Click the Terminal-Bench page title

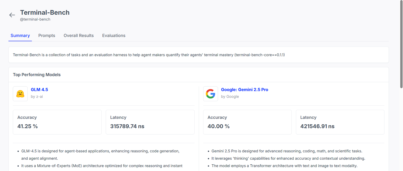(x=45, y=12)
